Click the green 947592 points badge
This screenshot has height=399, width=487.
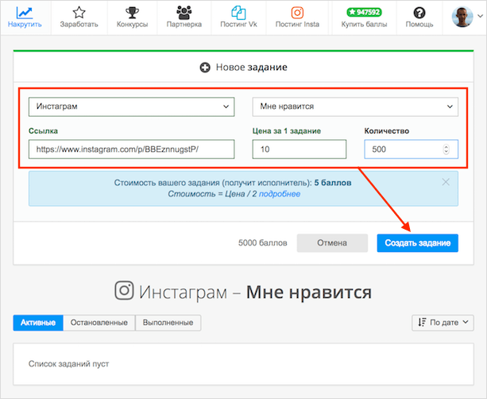pyautogui.click(x=365, y=12)
